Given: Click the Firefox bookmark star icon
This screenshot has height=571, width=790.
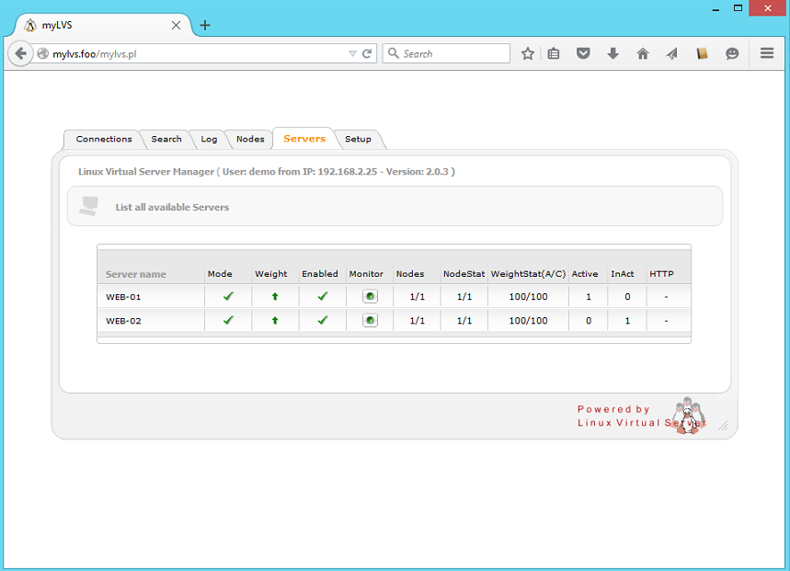Looking at the screenshot, I should click(528, 54).
